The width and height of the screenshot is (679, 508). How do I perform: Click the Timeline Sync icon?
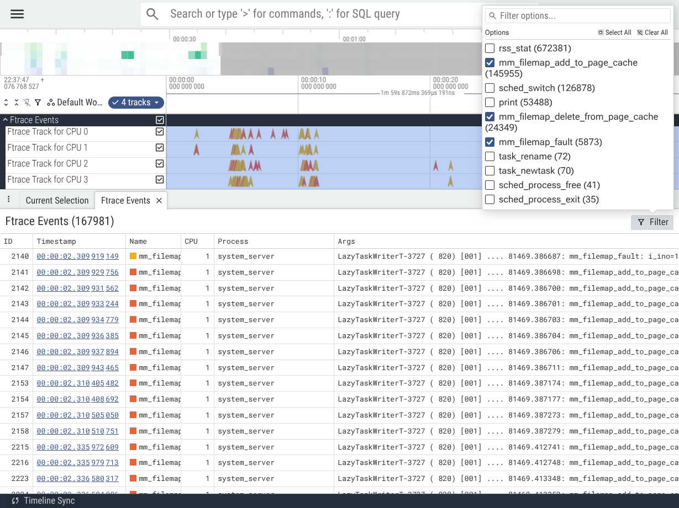tap(15, 501)
